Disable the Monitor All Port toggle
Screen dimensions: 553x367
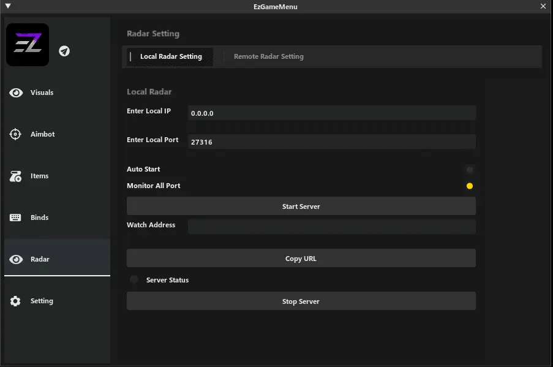click(470, 186)
